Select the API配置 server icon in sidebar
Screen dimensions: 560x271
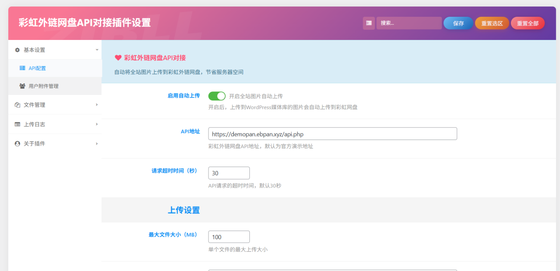pos(23,68)
